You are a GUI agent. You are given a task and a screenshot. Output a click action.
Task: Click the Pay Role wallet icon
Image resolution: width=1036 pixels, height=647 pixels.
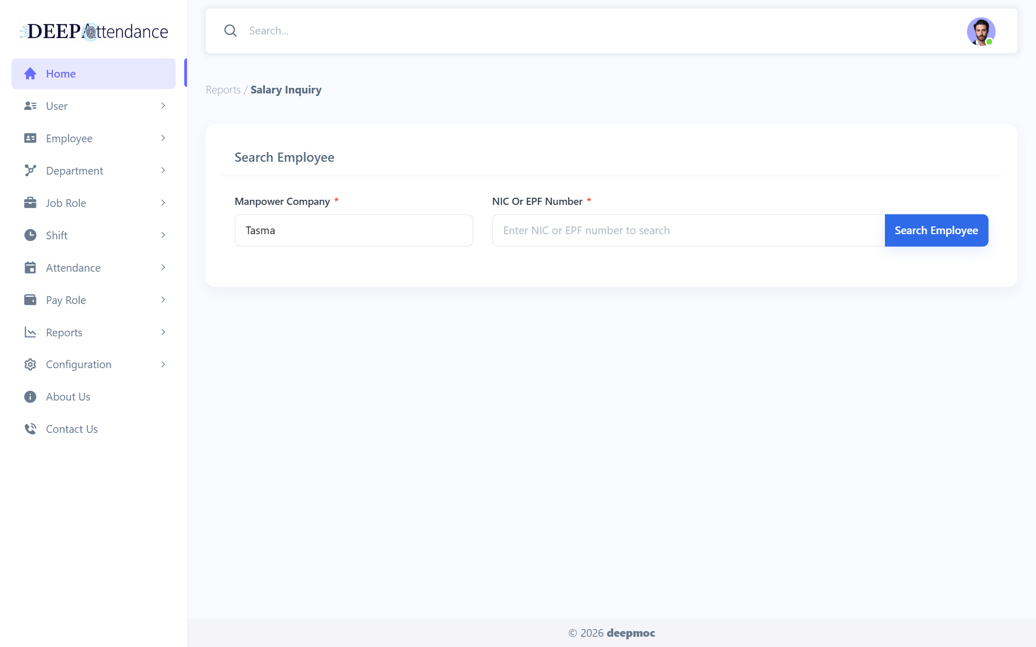pos(30,300)
